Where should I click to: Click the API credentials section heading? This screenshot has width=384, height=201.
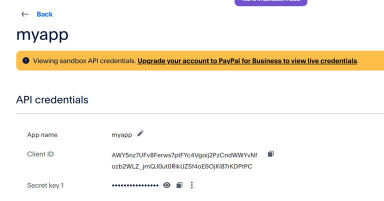tap(52, 99)
